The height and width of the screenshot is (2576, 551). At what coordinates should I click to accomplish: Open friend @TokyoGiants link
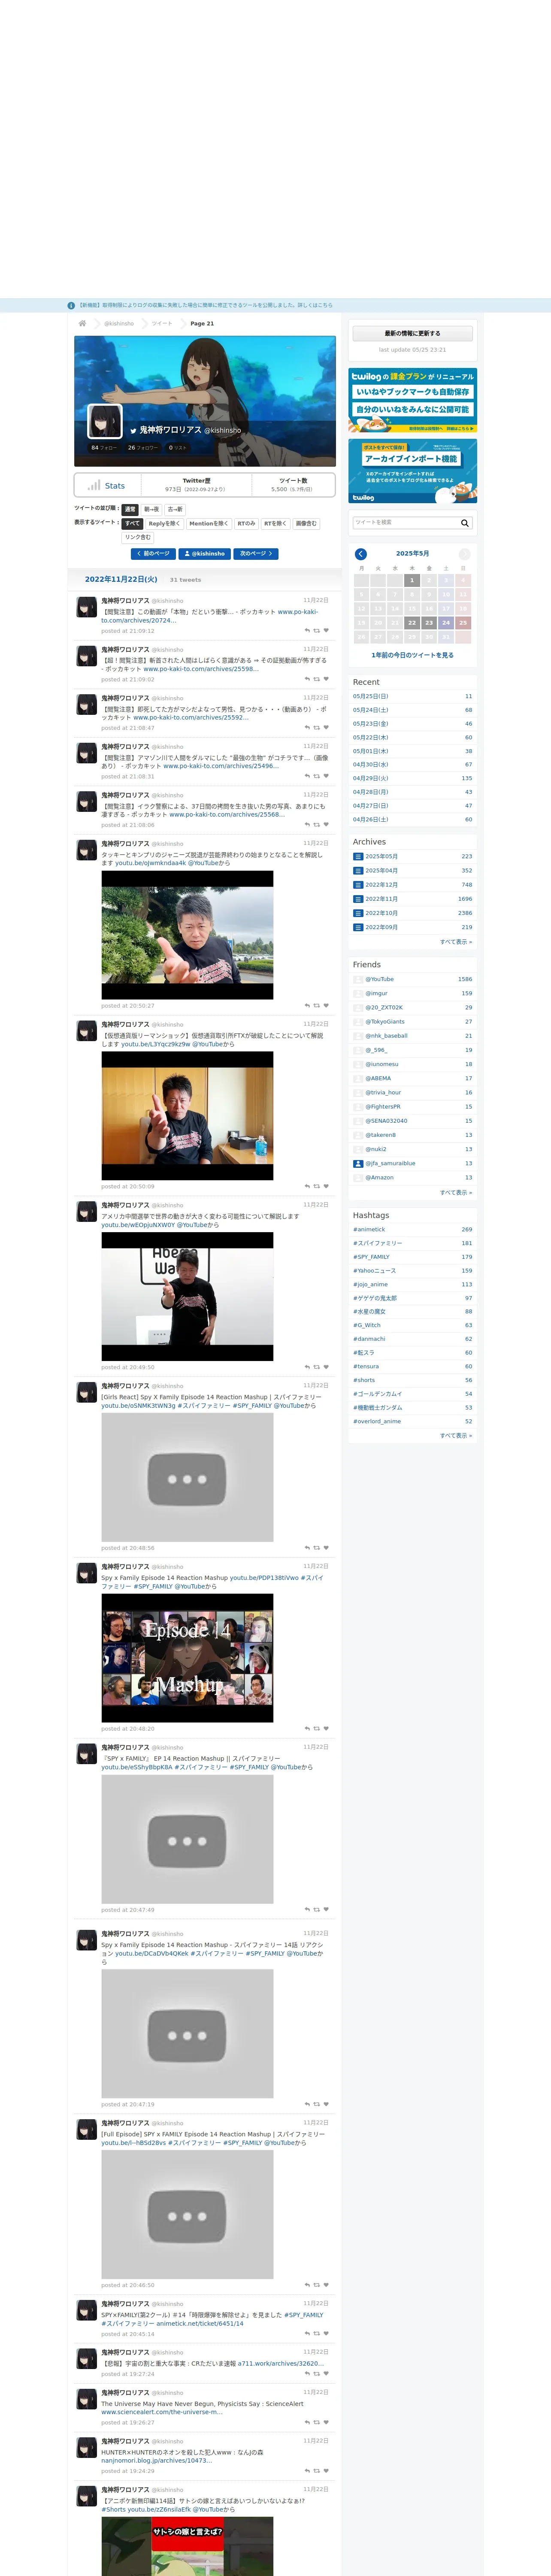[x=385, y=1021]
